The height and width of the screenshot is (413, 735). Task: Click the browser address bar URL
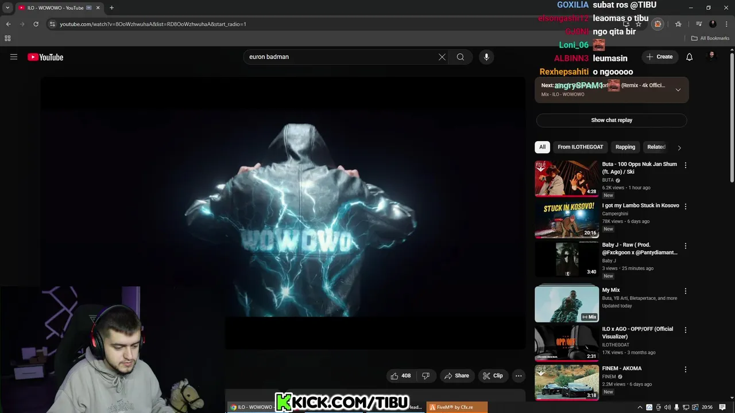tap(153, 24)
